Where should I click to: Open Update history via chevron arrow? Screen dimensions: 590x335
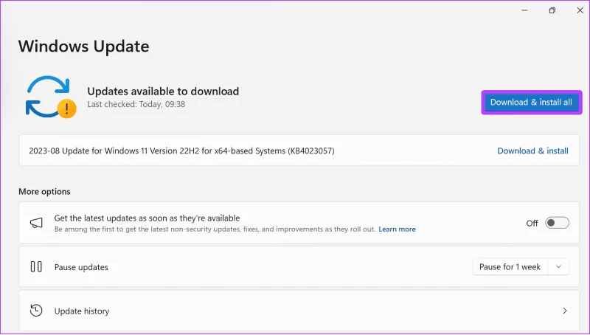[565, 311]
